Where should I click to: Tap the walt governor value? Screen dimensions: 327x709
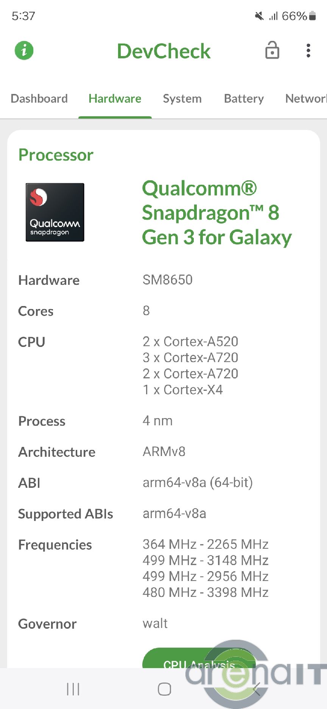tap(155, 623)
